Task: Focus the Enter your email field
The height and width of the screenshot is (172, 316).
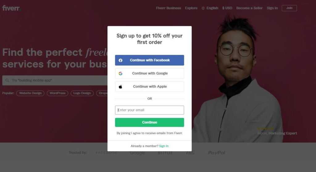Action: [x=150, y=110]
